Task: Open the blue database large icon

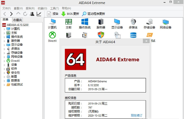Action: [x=133, y=35]
